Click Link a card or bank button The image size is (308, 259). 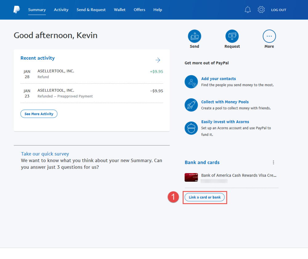[x=205, y=197]
